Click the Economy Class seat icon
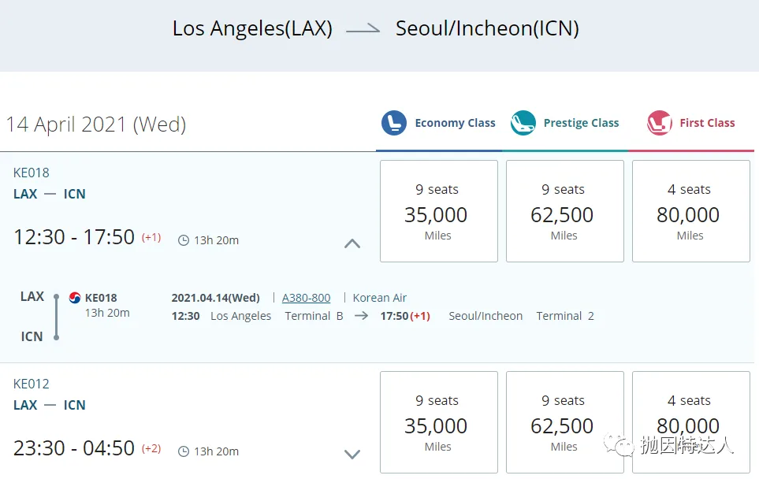Viewport: 759px width, 479px height. [393, 123]
